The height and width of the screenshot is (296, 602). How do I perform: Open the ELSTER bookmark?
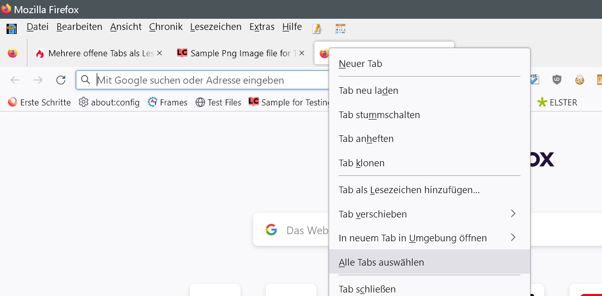(x=557, y=102)
